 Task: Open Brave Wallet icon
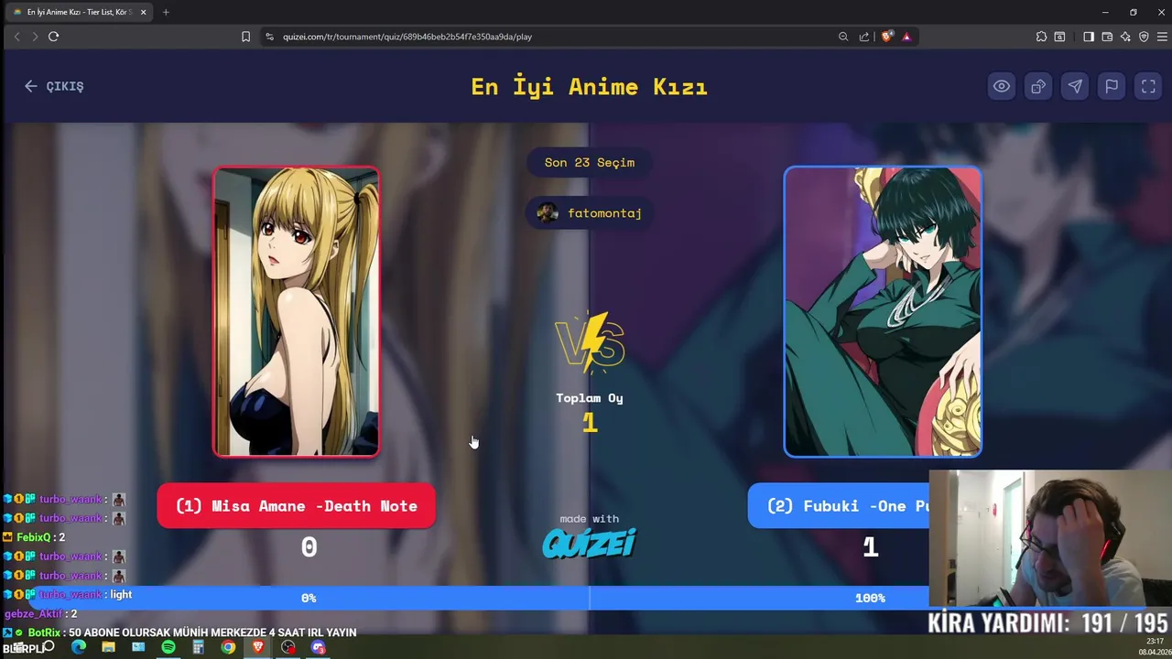[x=1107, y=37]
